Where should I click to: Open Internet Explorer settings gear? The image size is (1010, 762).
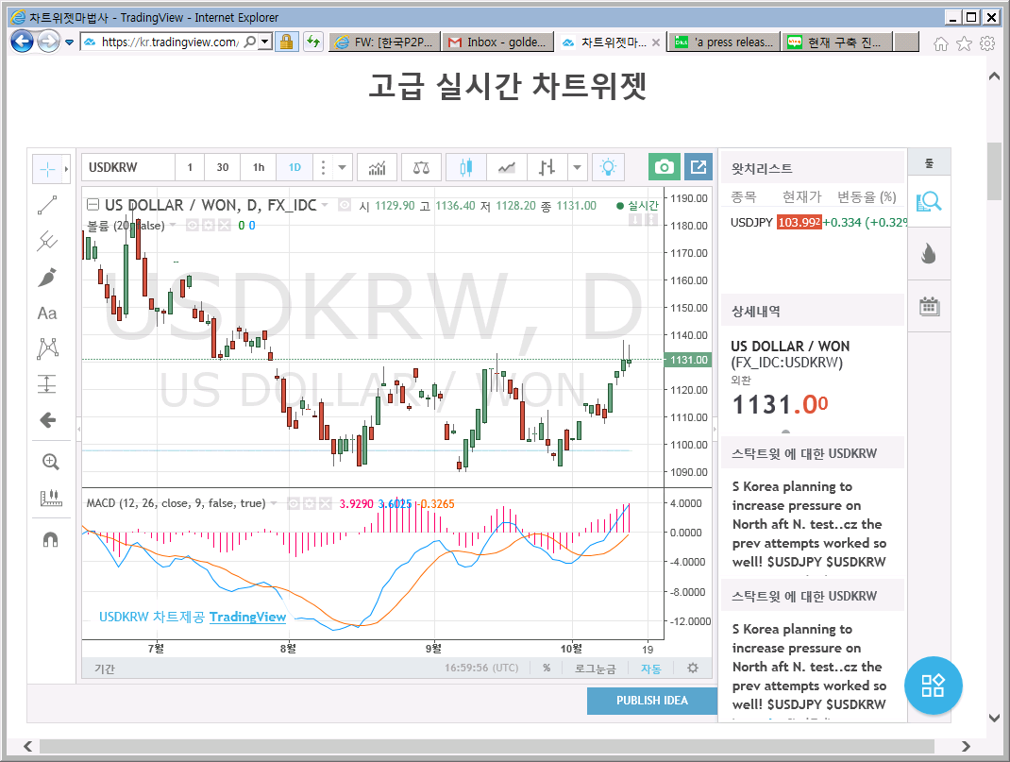coord(986,43)
